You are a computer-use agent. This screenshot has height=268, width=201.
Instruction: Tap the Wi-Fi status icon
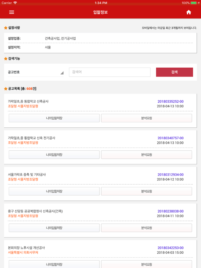point(15,3)
